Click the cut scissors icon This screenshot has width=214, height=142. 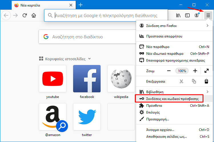181,81
